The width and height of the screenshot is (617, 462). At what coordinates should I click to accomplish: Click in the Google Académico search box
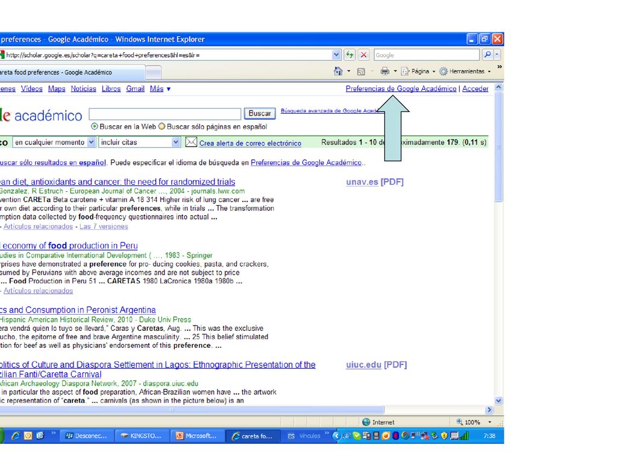click(165, 114)
